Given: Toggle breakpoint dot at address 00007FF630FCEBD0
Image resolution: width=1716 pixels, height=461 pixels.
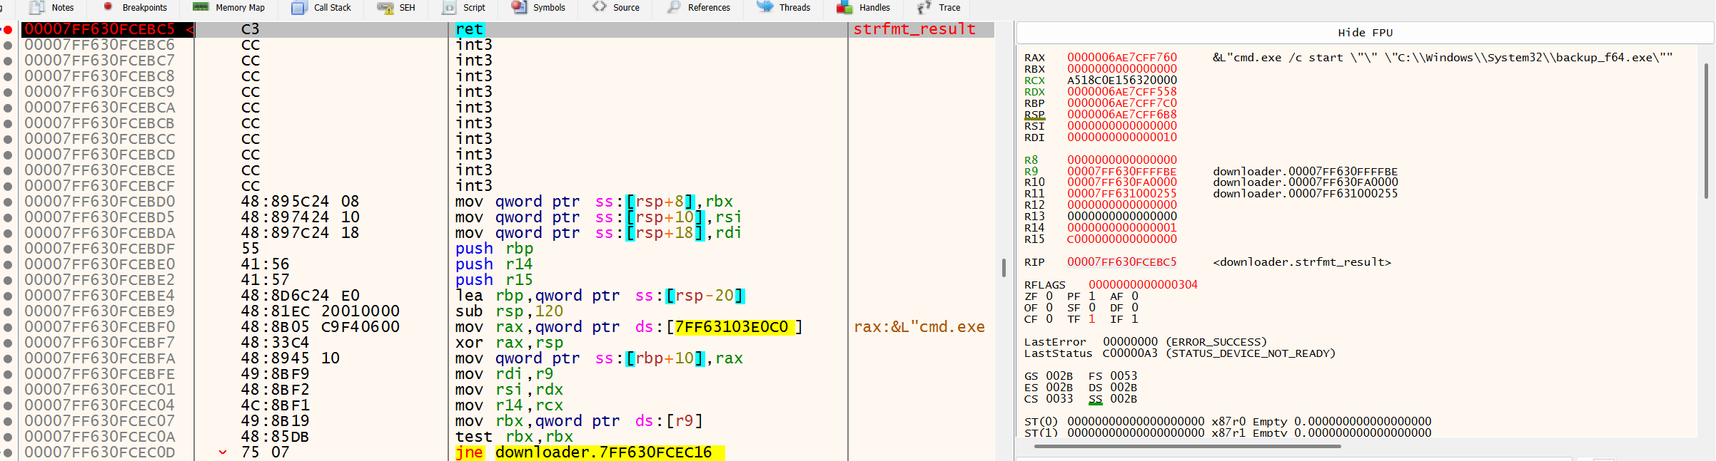Looking at the screenshot, I should [8, 202].
